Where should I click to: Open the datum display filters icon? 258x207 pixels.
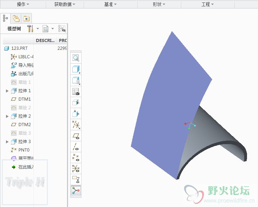point(76,125)
